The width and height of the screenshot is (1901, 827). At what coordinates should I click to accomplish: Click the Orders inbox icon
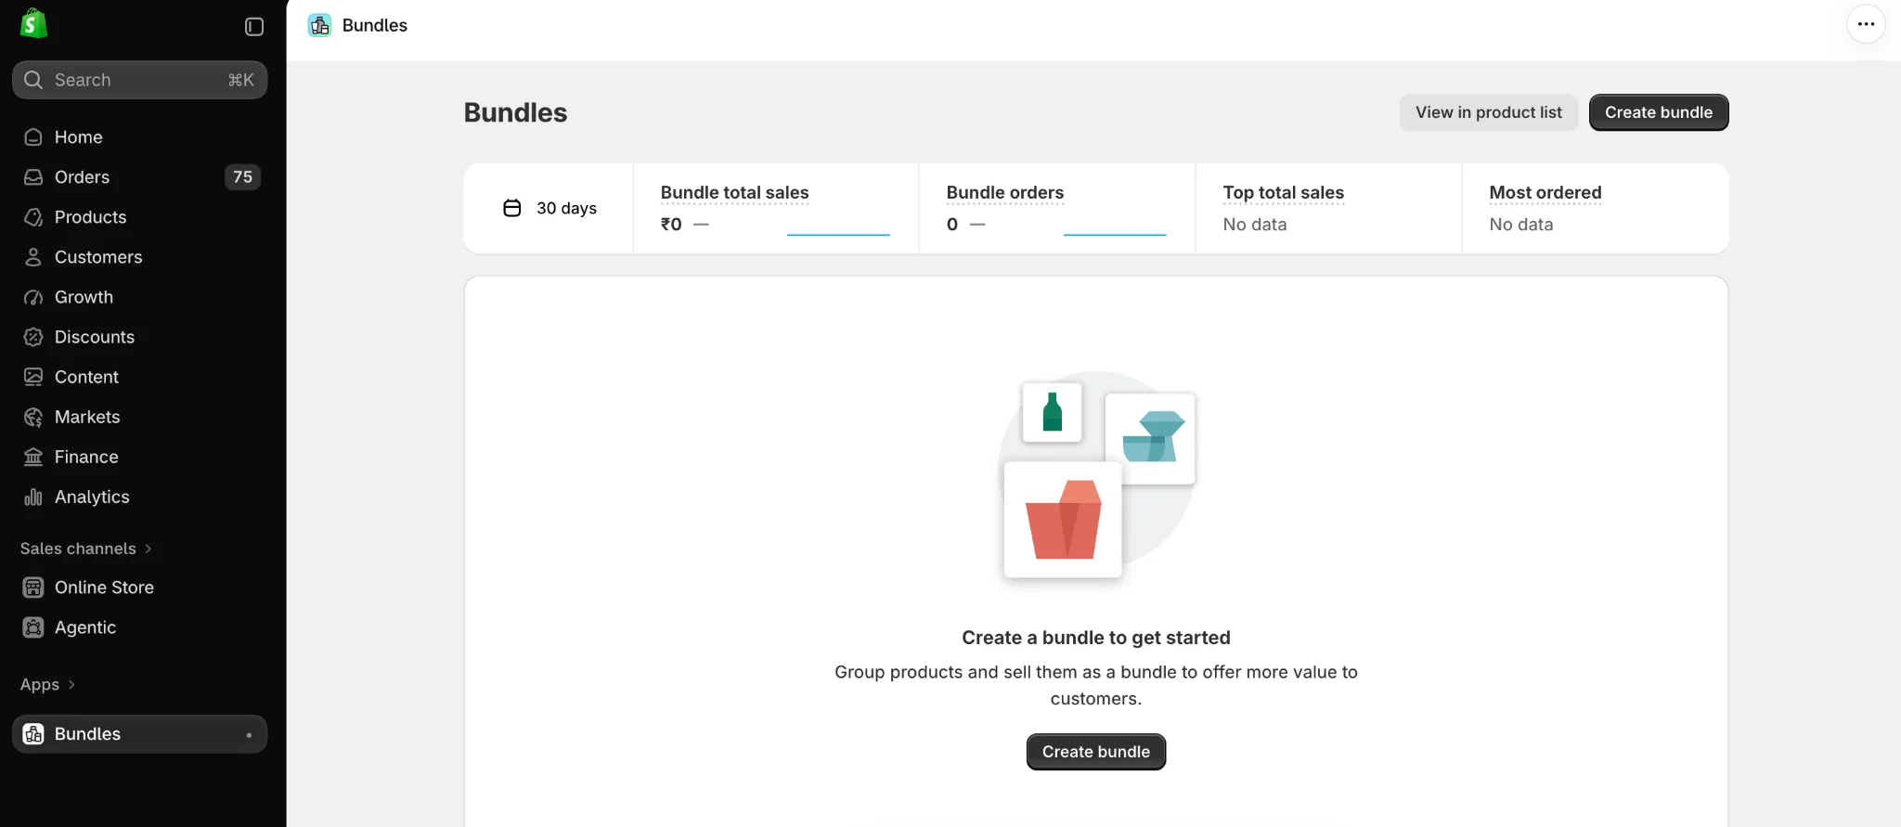tap(33, 177)
